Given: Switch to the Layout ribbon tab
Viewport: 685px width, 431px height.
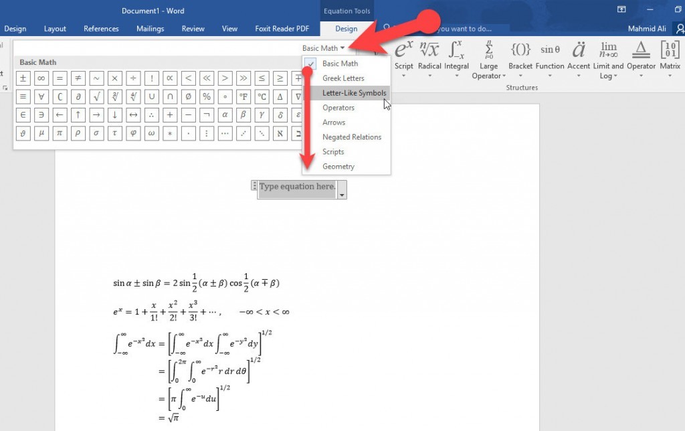Looking at the screenshot, I should 55,29.
